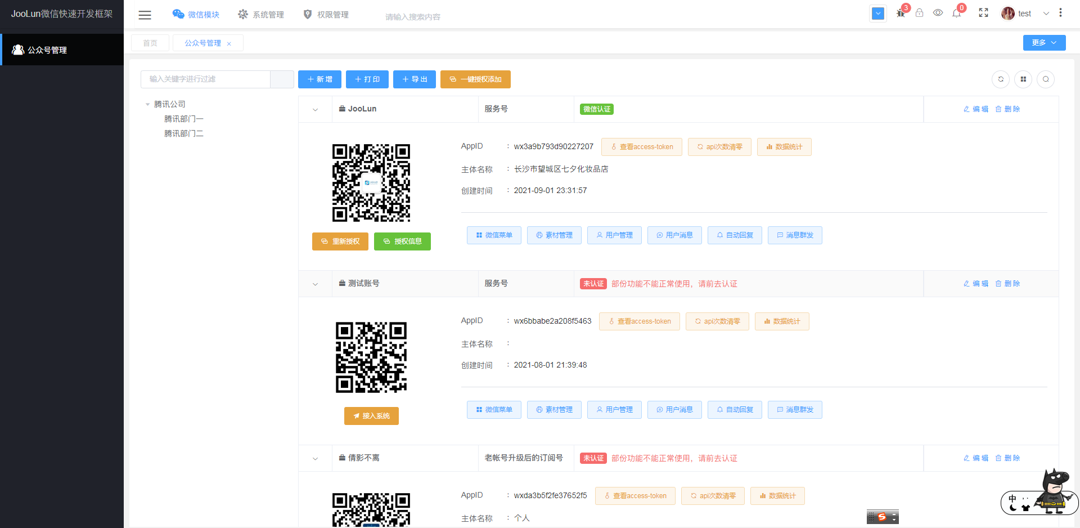View access-token for wx3a9b793d90227207
The height and width of the screenshot is (528, 1080).
click(x=642, y=147)
